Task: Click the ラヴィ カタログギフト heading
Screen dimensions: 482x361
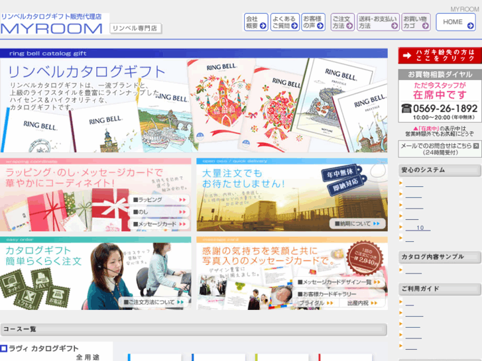Action: (44, 348)
